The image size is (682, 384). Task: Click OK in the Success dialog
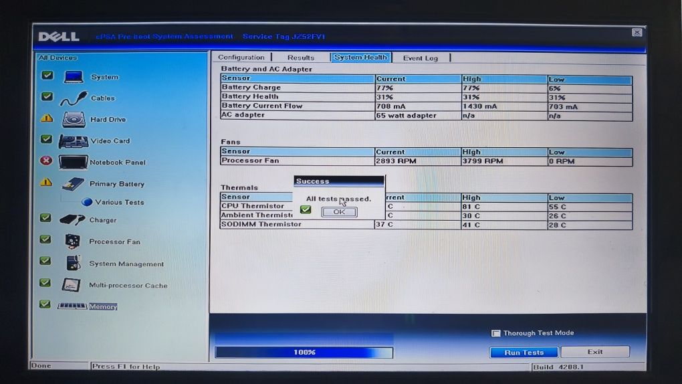339,212
